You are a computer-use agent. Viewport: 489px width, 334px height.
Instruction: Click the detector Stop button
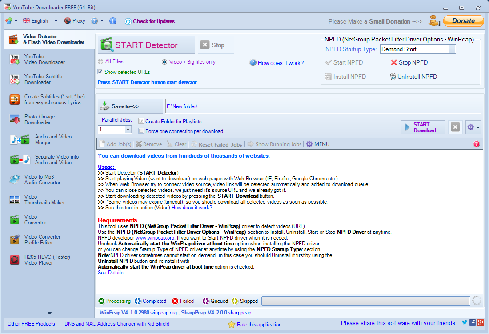216,45
